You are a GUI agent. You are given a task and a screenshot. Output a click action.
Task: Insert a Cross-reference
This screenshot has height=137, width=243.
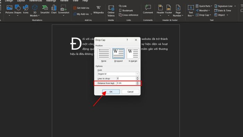(x=128, y=15)
